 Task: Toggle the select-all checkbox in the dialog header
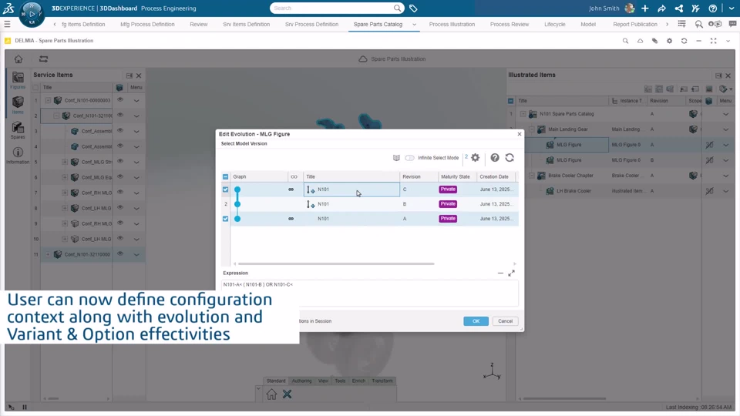point(226,177)
